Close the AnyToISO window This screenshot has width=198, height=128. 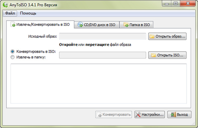coord(188,4)
